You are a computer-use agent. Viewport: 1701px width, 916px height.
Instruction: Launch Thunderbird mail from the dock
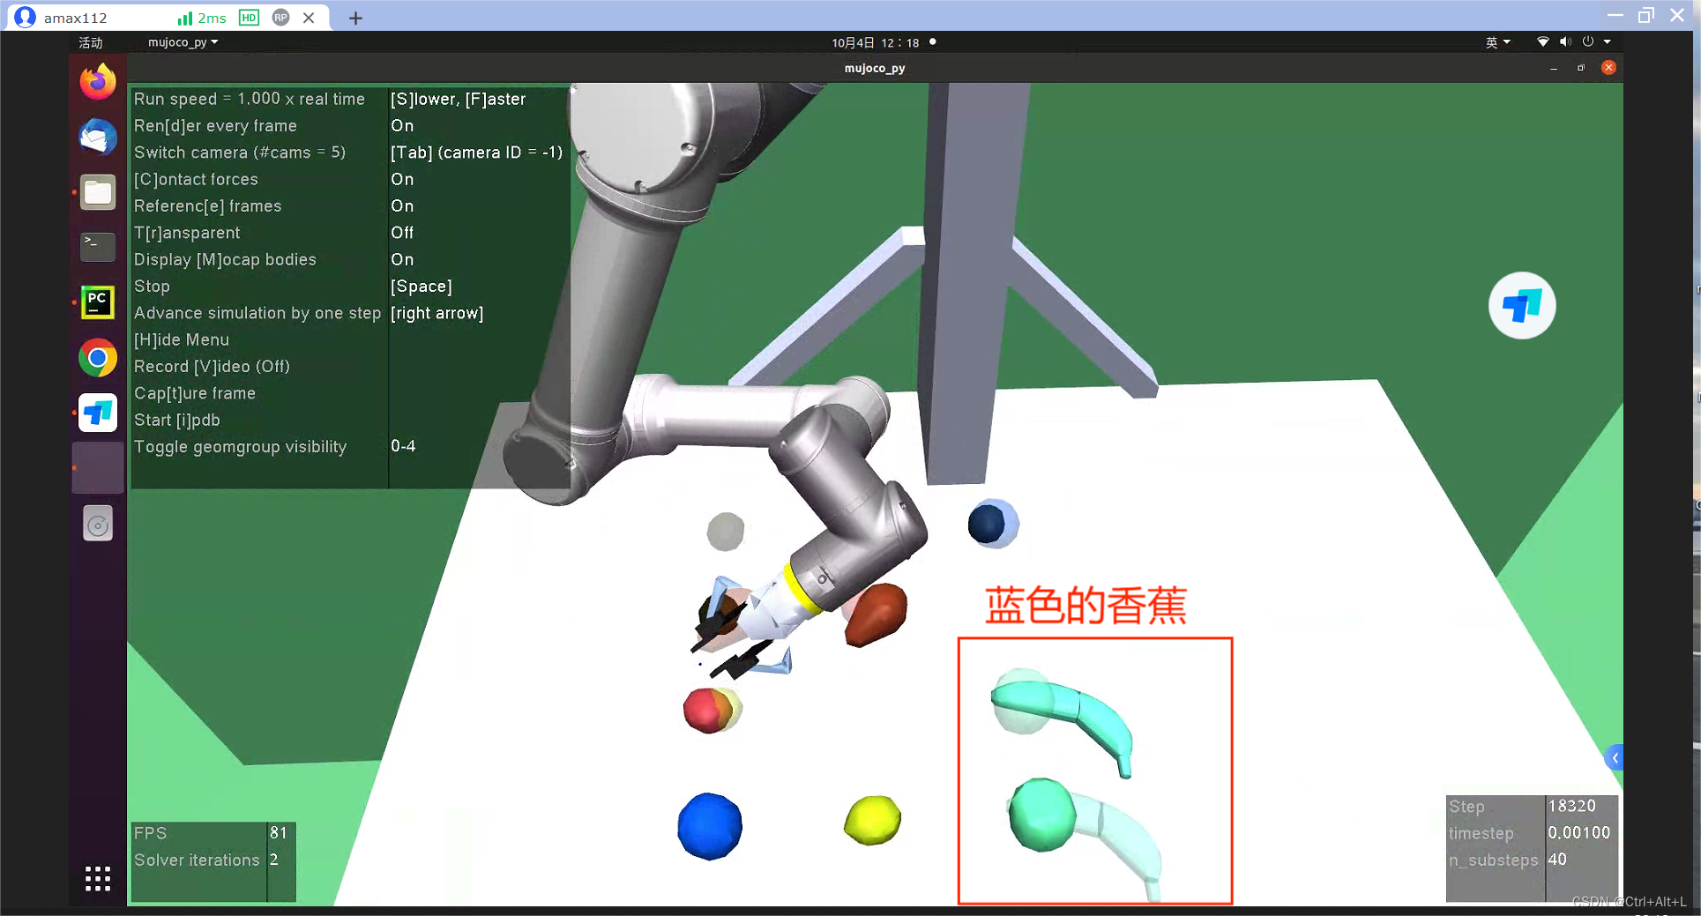98,137
